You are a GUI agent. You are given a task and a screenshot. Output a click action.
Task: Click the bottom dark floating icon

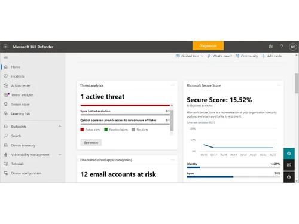(x=289, y=177)
